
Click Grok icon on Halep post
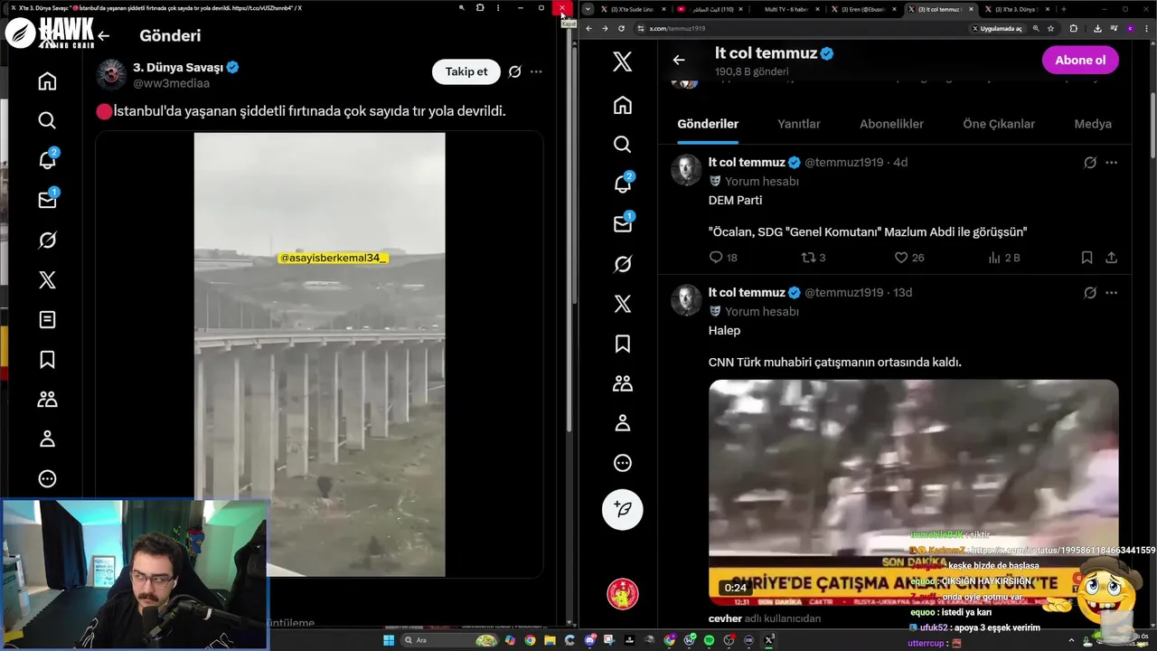(x=1090, y=293)
